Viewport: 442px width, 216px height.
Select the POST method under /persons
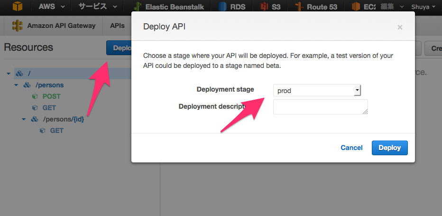tap(51, 96)
